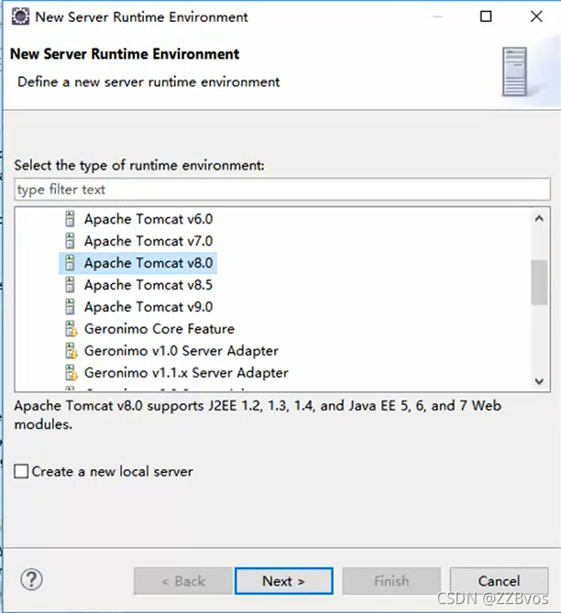Image resolution: width=561 pixels, height=613 pixels.
Task: Select Geronimo Core Feature entry
Action: [x=159, y=328]
